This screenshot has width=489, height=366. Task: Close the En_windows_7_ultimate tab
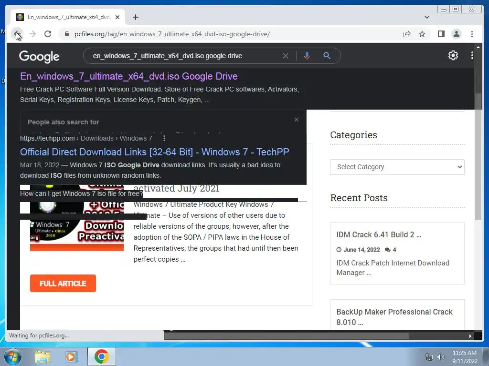pyautogui.click(x=117, y=17)
